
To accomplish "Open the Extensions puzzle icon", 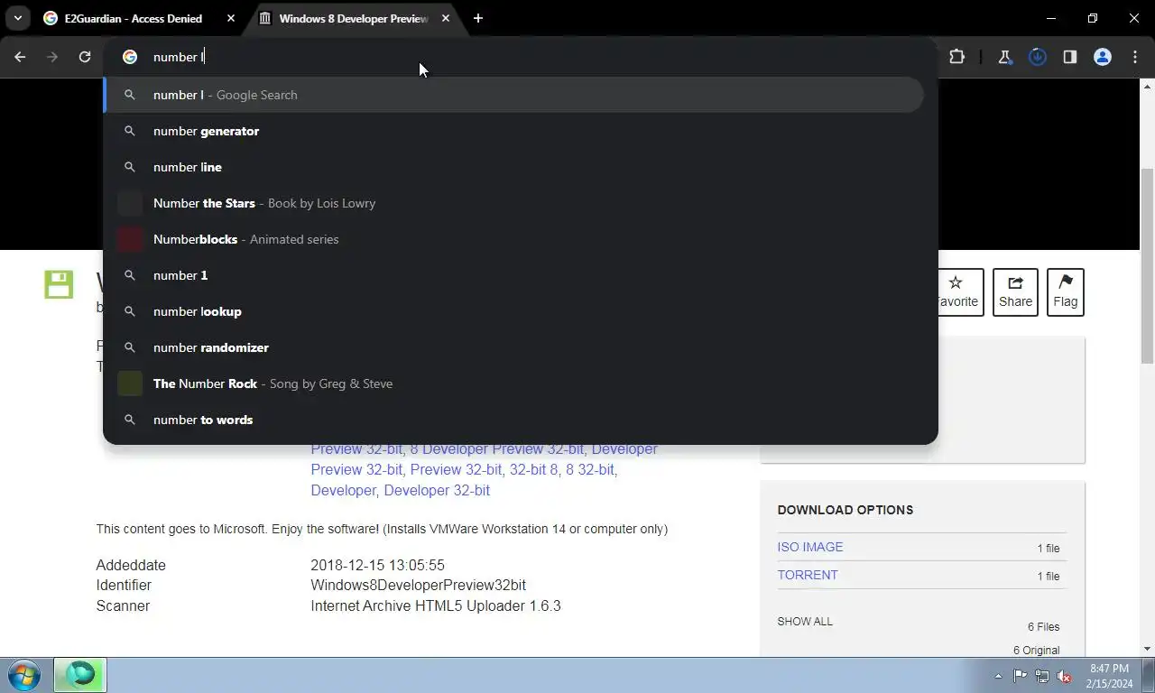I will click(957, 57).
